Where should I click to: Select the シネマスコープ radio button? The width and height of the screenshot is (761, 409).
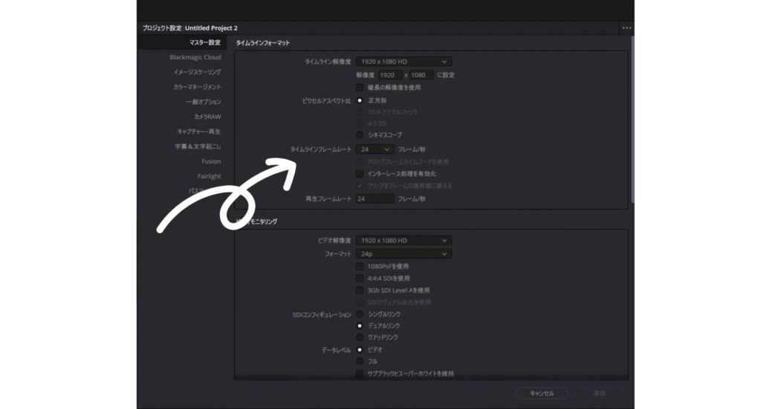(360, 135)
